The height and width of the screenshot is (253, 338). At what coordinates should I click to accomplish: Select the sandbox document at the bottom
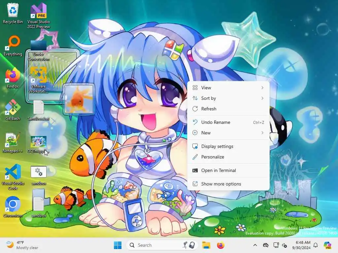coord(39,207)
